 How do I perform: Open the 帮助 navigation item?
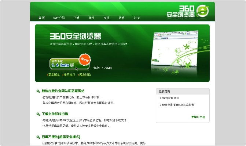click(x=121, y=18)
